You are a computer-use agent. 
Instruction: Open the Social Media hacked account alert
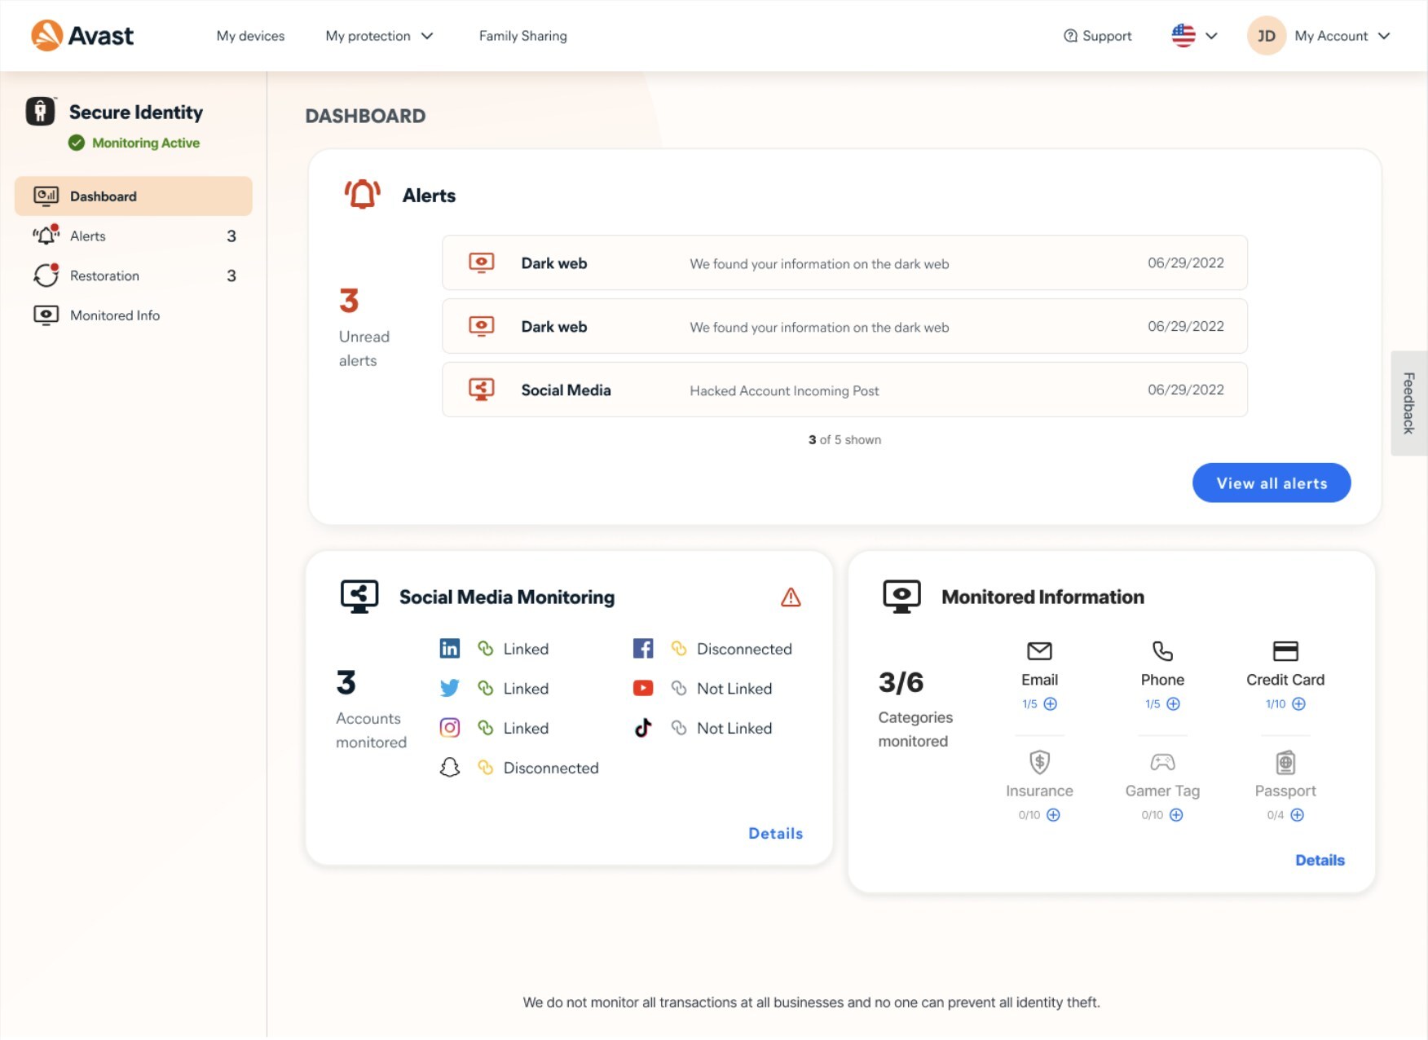(844, 390)
